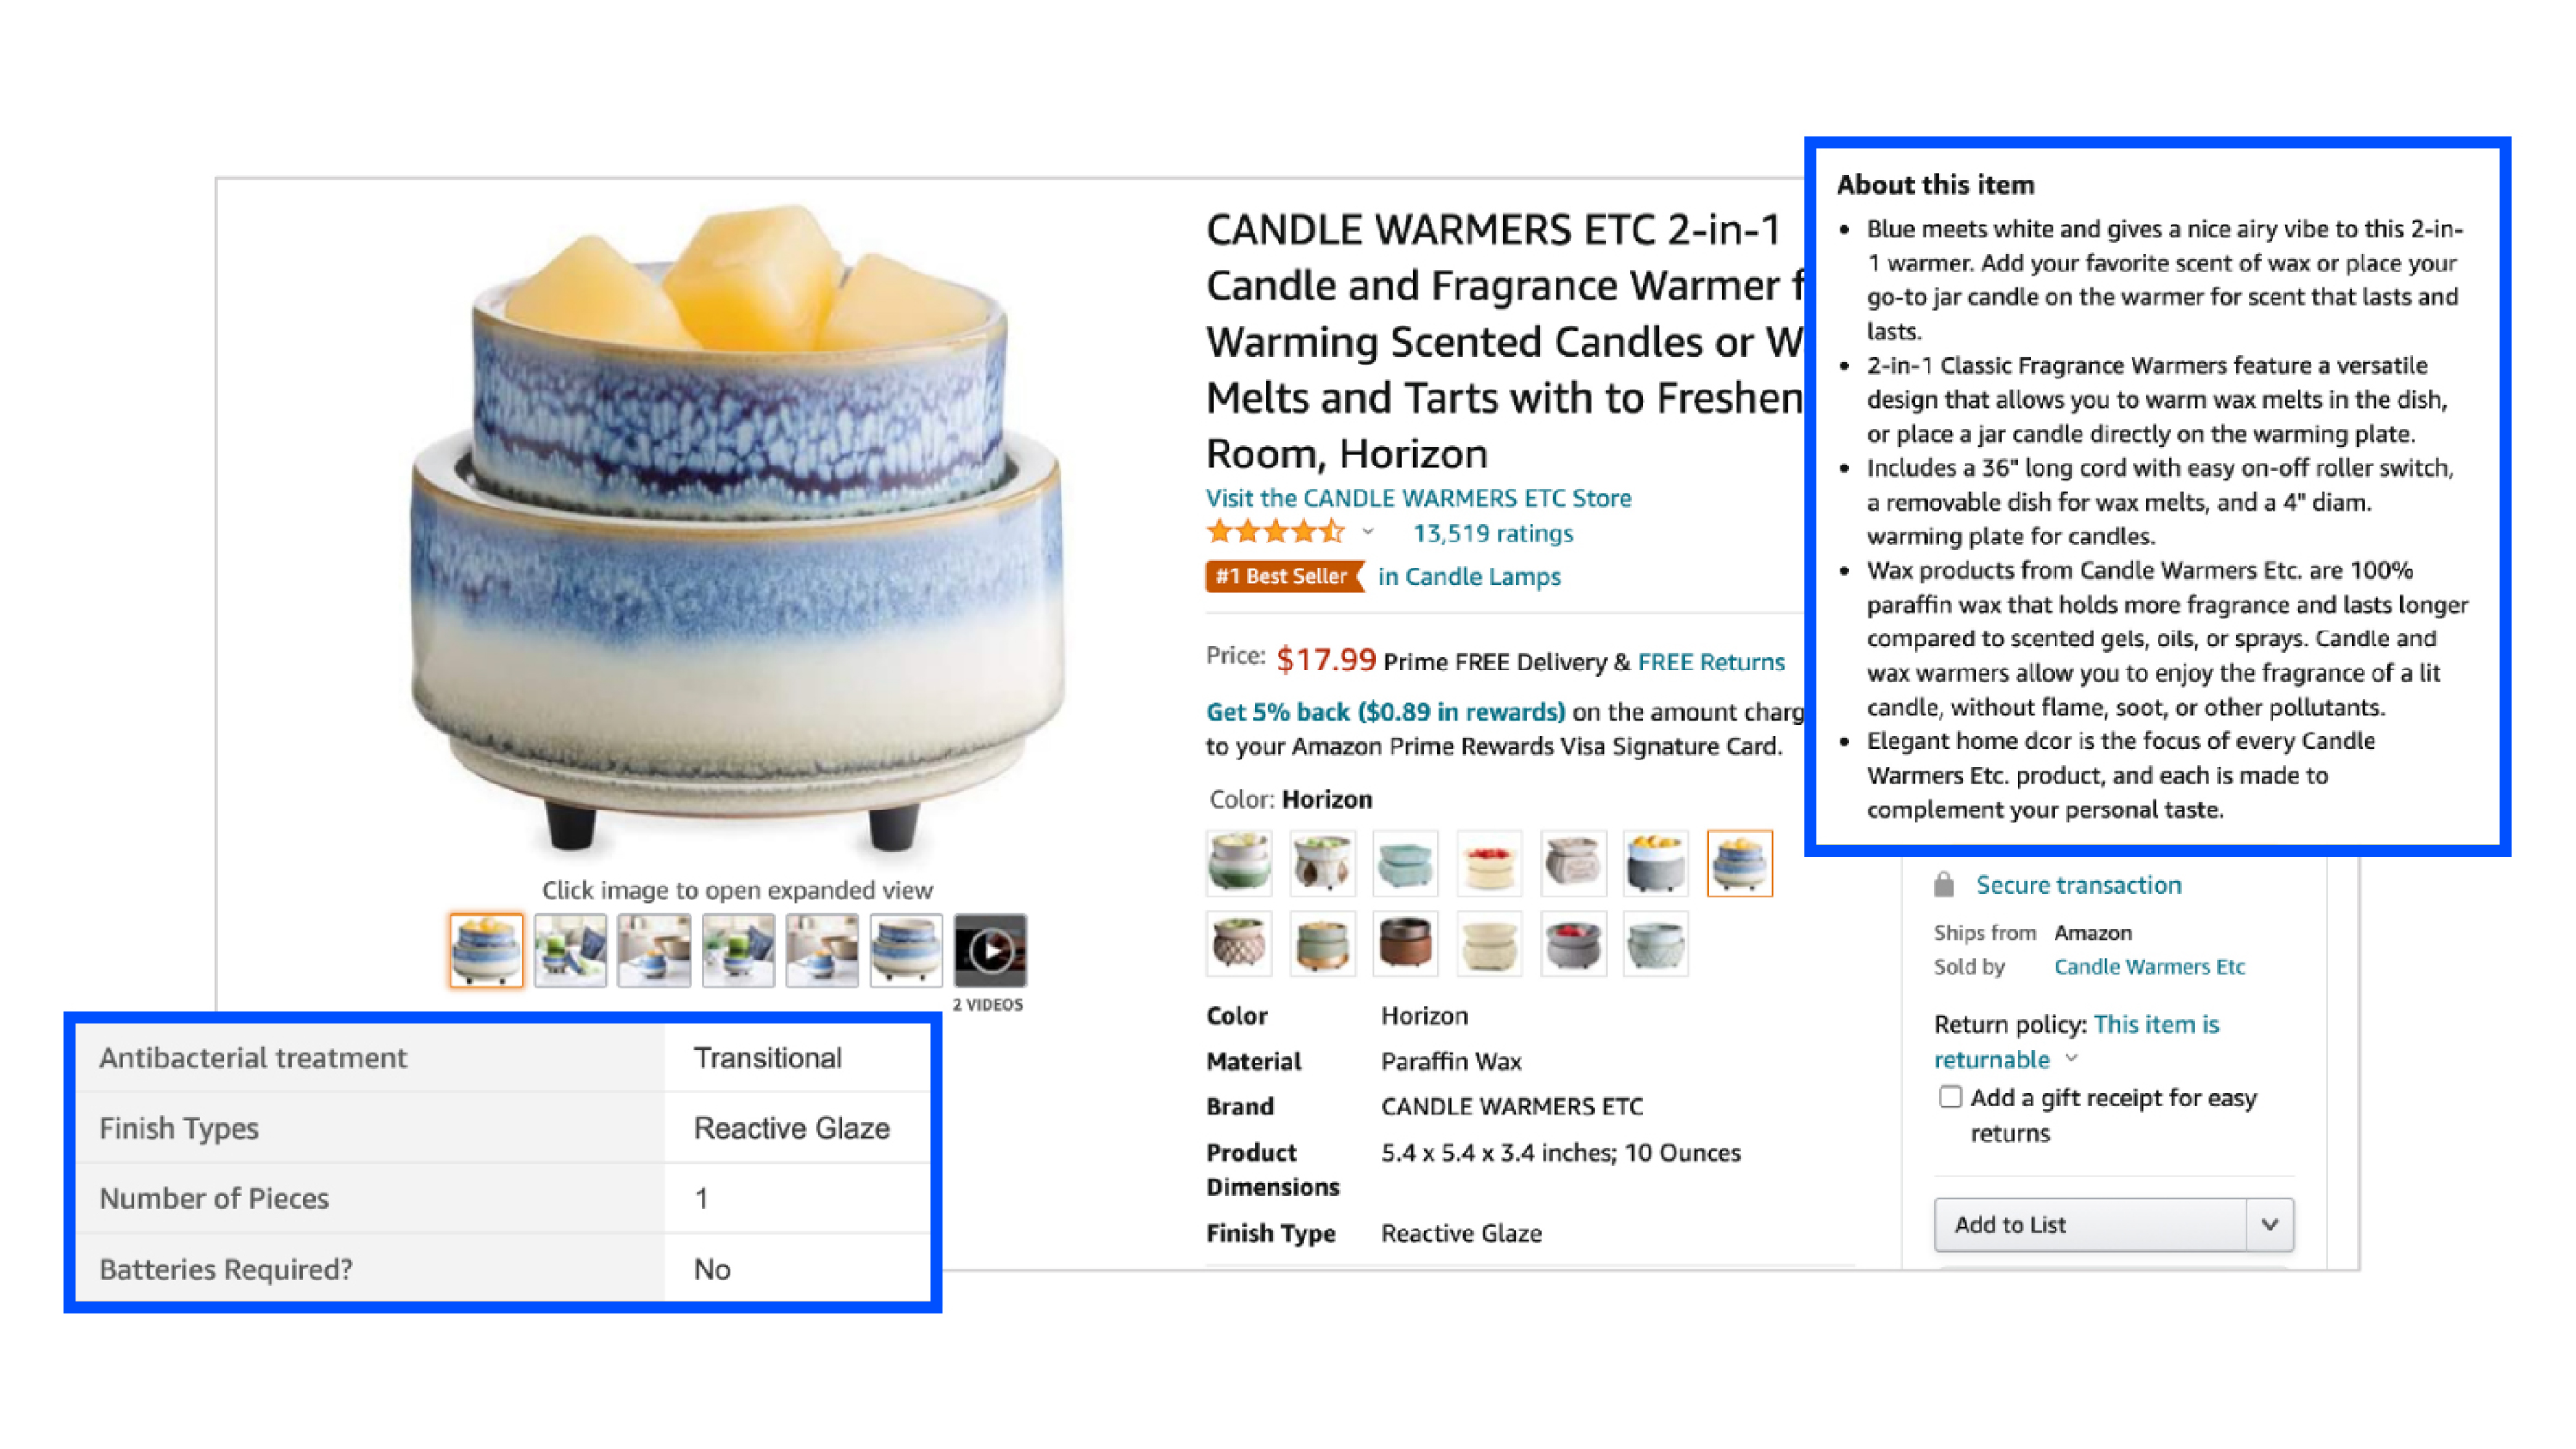The width and height of the screenshot is (2576, 1449).
Task: Open the Candle Lamps category link
Action: pos(1469,577)
